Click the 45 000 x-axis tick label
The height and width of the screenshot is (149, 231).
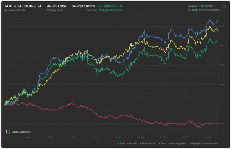tap(208, 138)
